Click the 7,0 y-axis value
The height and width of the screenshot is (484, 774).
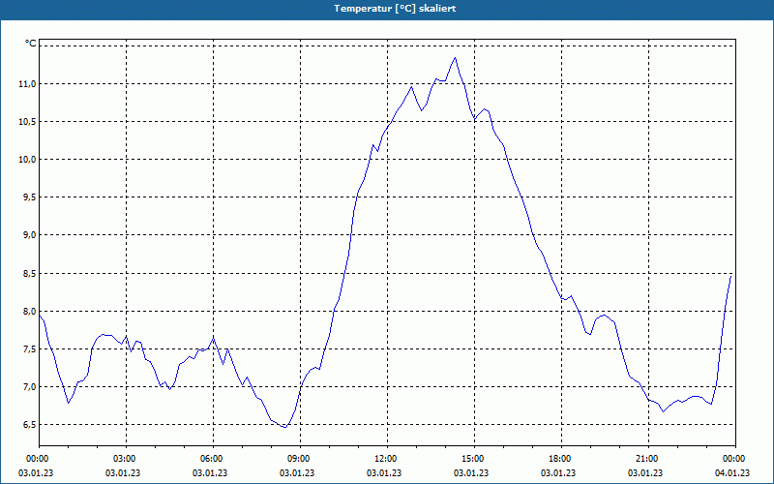click(29, 386)
